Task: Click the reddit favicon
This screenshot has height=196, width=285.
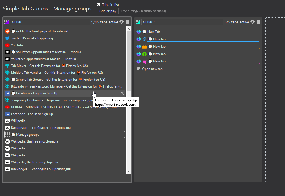Action: [x=7, y=31]
